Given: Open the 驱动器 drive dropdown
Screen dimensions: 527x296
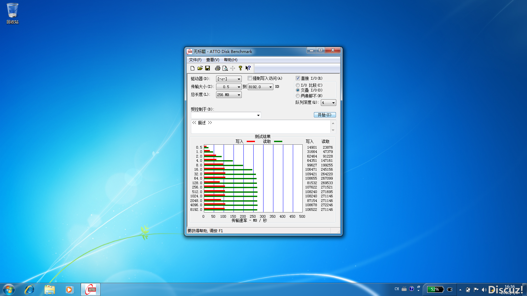Looking at the screenshot, I should pyautogui.click(x=229, y=79).
